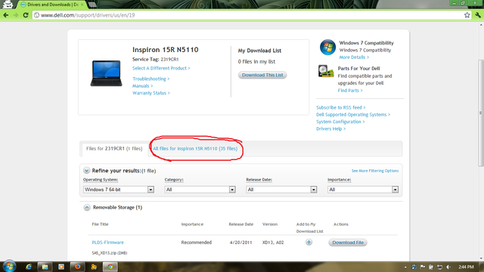Click the Action Center flag tray icon
Image resolution: width=484 pixels, height=272 pixels.
[x=423, y=267]
